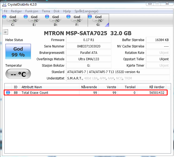Click the CrystalDiskInfo title bar icon
This screenshot has height=157, width=174.
(4, 5)
